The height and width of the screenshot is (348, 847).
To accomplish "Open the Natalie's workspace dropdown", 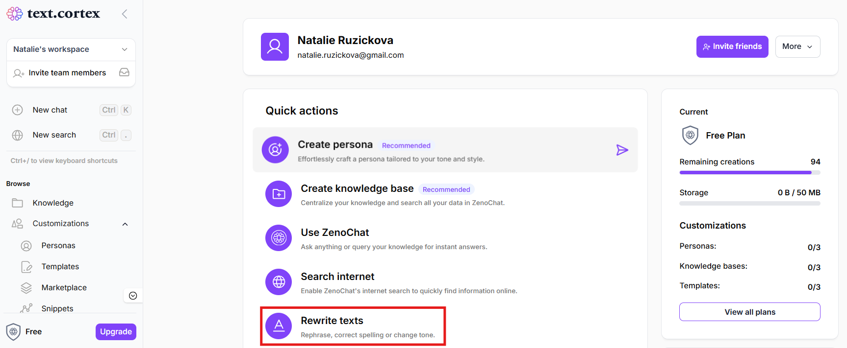I will (x=71, y=49).
